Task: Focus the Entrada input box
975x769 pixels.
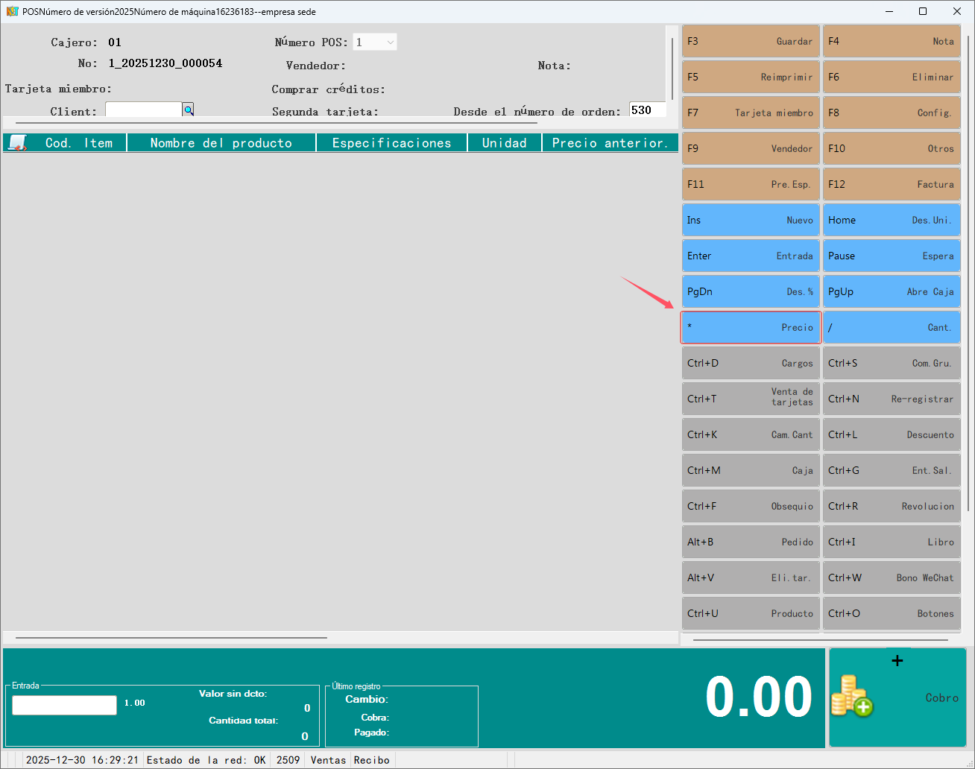Action: [x=65, y=705]
